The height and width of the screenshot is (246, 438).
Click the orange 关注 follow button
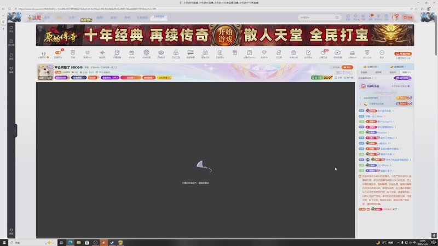click(347, 67)
